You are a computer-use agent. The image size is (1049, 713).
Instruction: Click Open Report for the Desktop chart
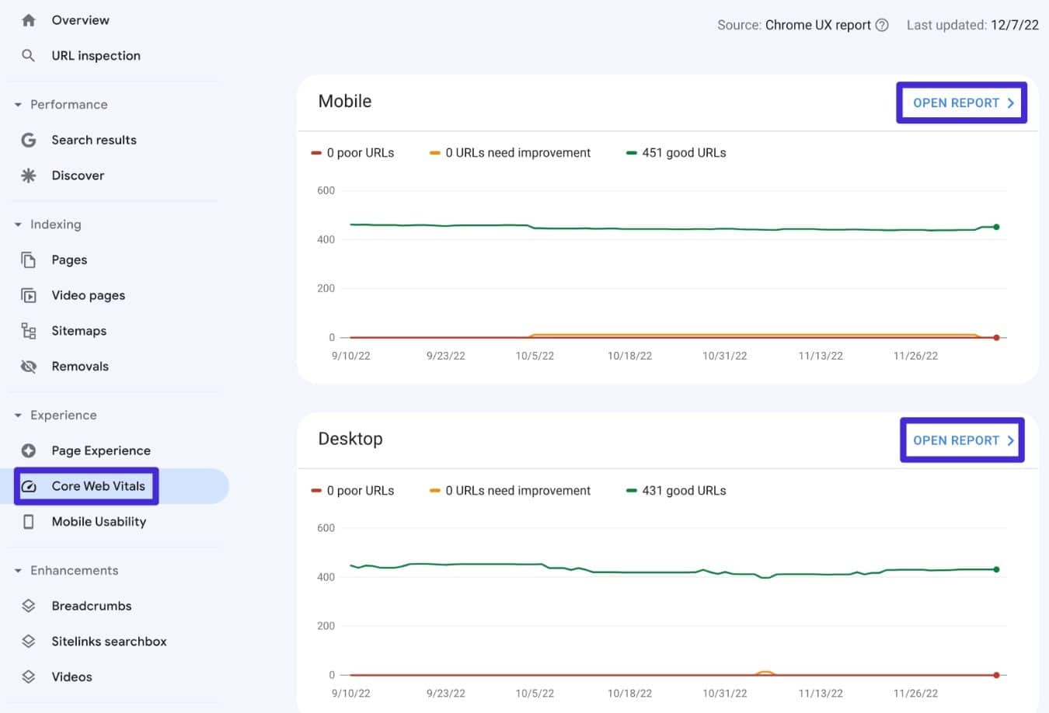tap(961, 440)
